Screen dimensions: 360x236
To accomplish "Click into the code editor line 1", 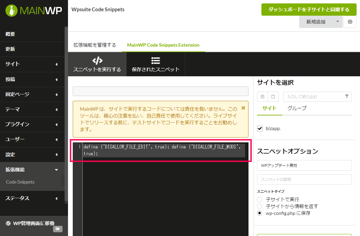I will (x=164, y=150).
